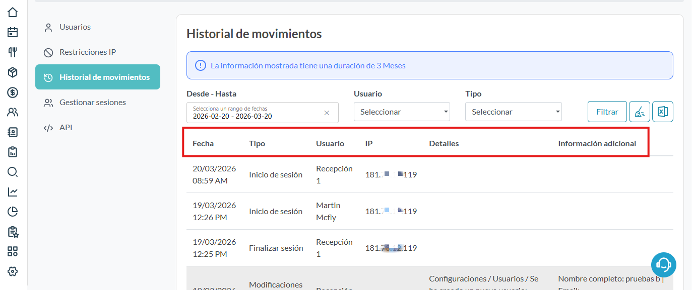Open the dollar coin finance icon
The width and height of the screenshot is (692, 290).
click(13, 92)
